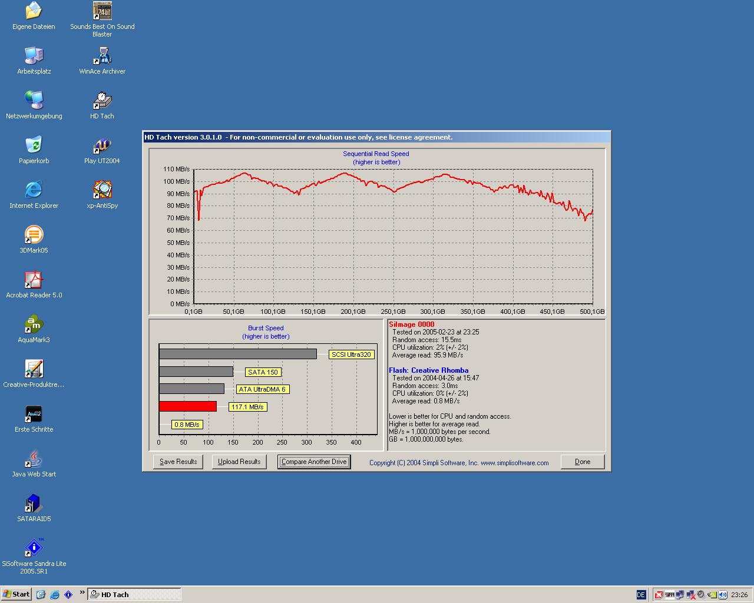Click the system clock showing 23:26
Viewport: 754px width, 603px height.
tap(739, 595)
